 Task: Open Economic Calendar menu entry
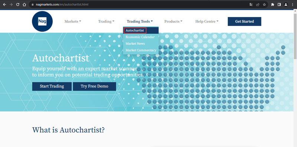(x=141, y=37)
